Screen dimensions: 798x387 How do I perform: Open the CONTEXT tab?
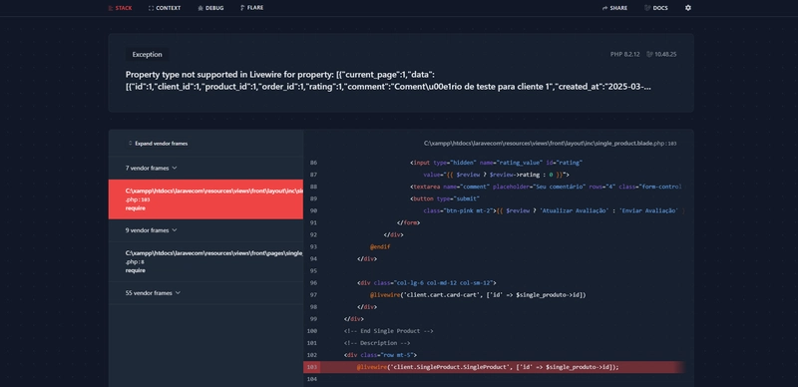(165, 8)
